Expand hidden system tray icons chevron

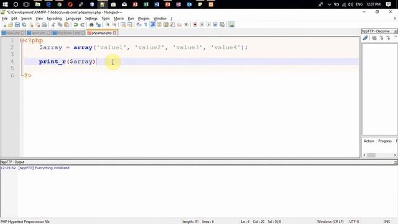[329, 4]
